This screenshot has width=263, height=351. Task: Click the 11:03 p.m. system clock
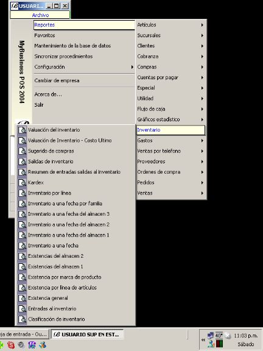pos(245,336)
